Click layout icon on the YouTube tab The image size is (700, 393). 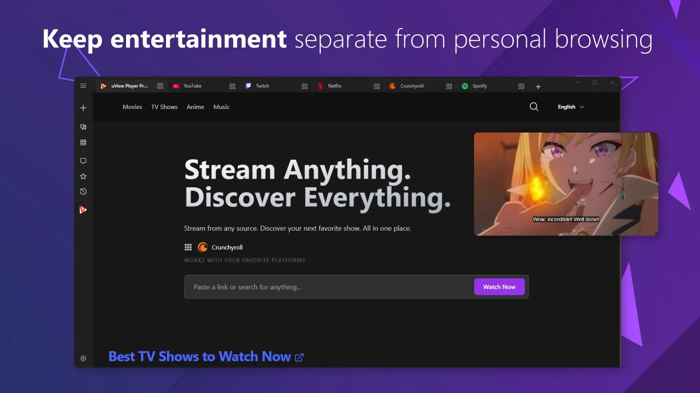tap(233, 86)
